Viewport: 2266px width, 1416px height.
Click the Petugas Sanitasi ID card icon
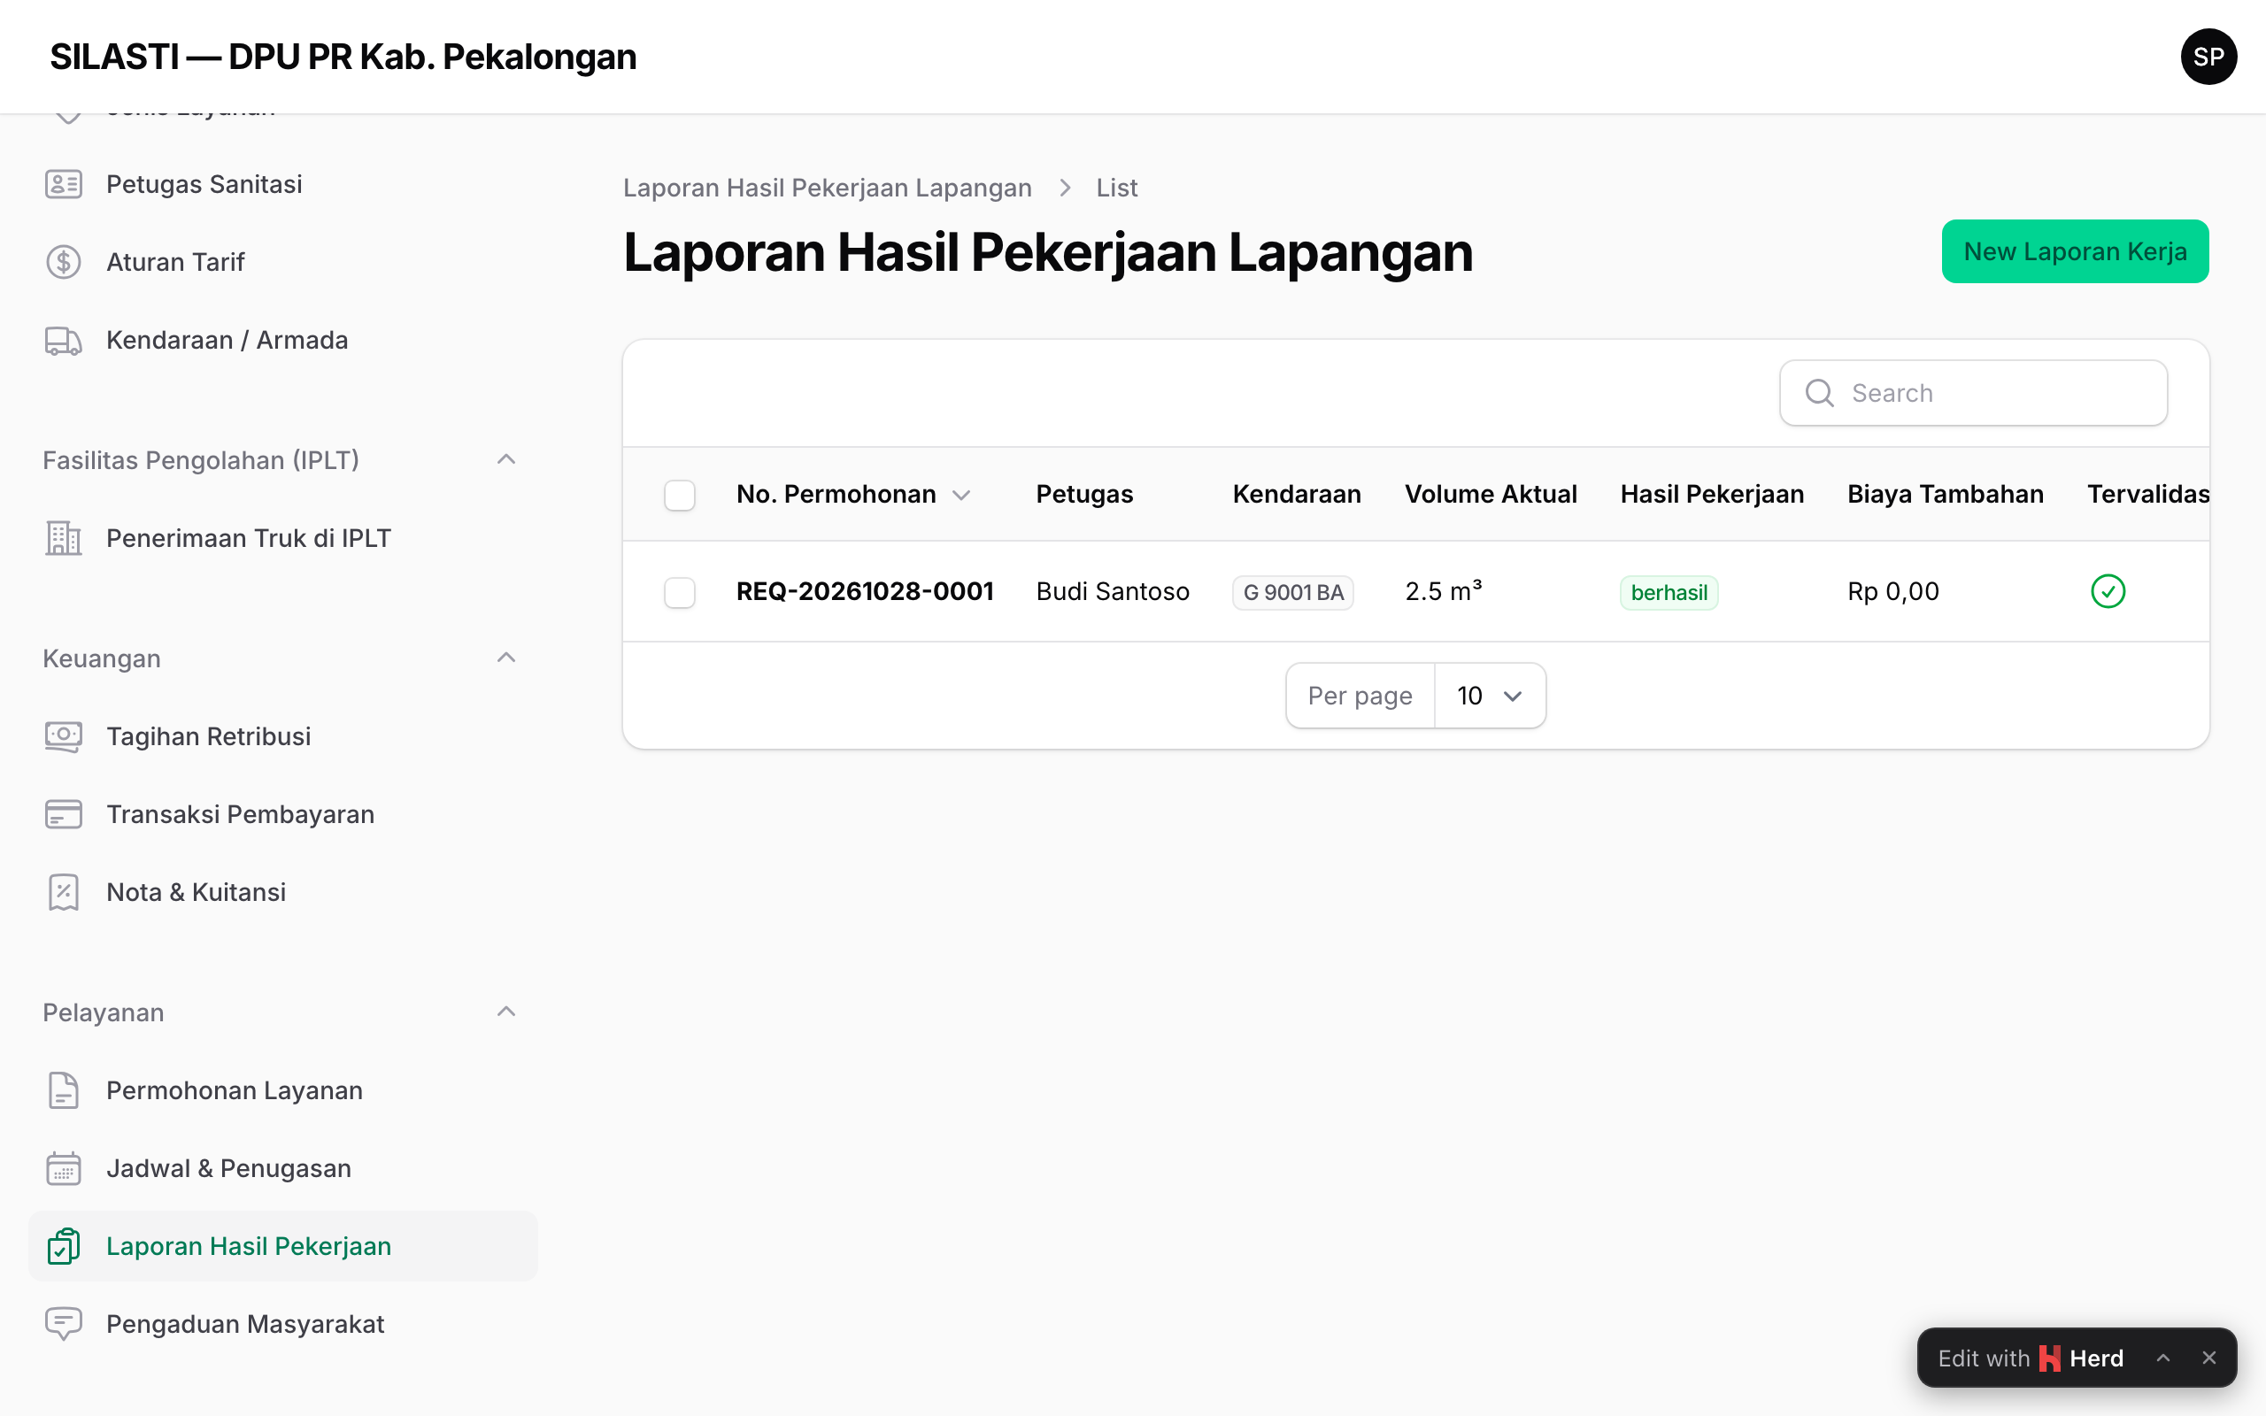tap(64, 184)
